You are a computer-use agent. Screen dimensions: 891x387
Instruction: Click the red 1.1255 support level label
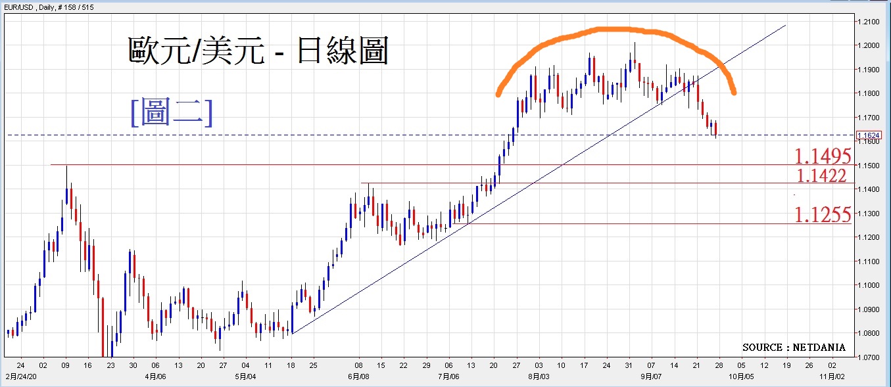(823, 215)
